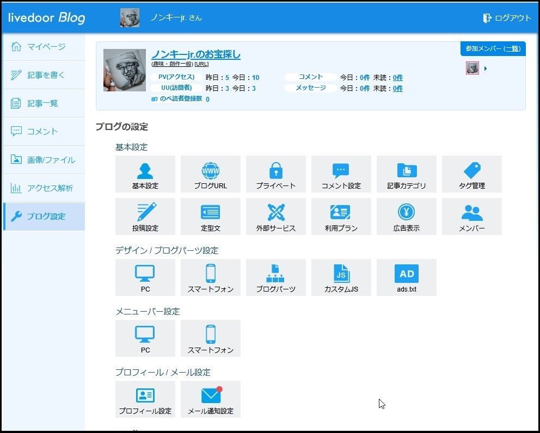540x433 pixels.
Task: Open the 投稿設定 pencil tile
Action: tap(145, 216)
